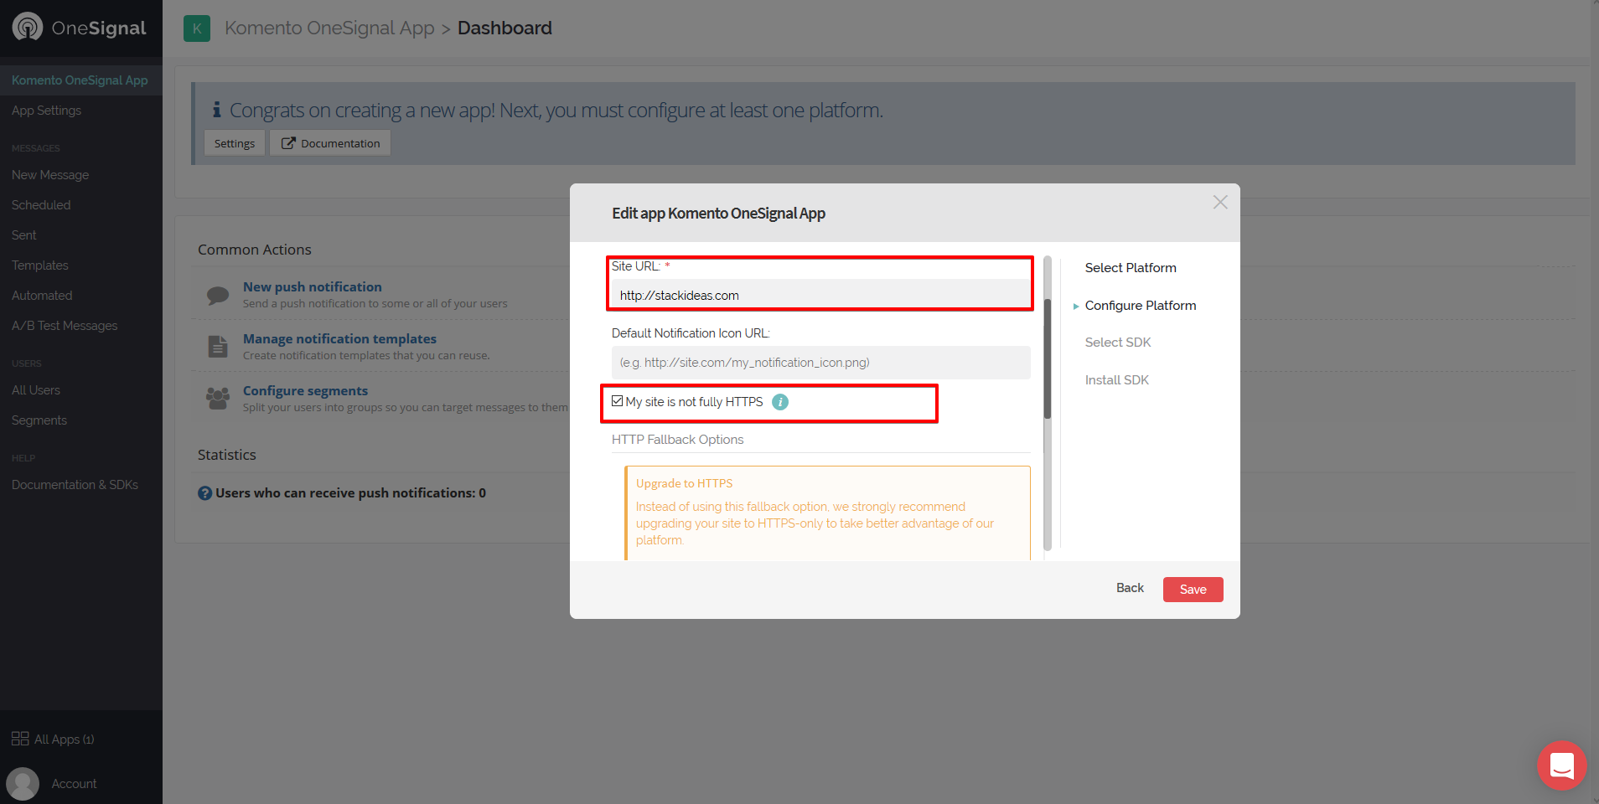Go Back in the dialog

tap(1130, 588)
